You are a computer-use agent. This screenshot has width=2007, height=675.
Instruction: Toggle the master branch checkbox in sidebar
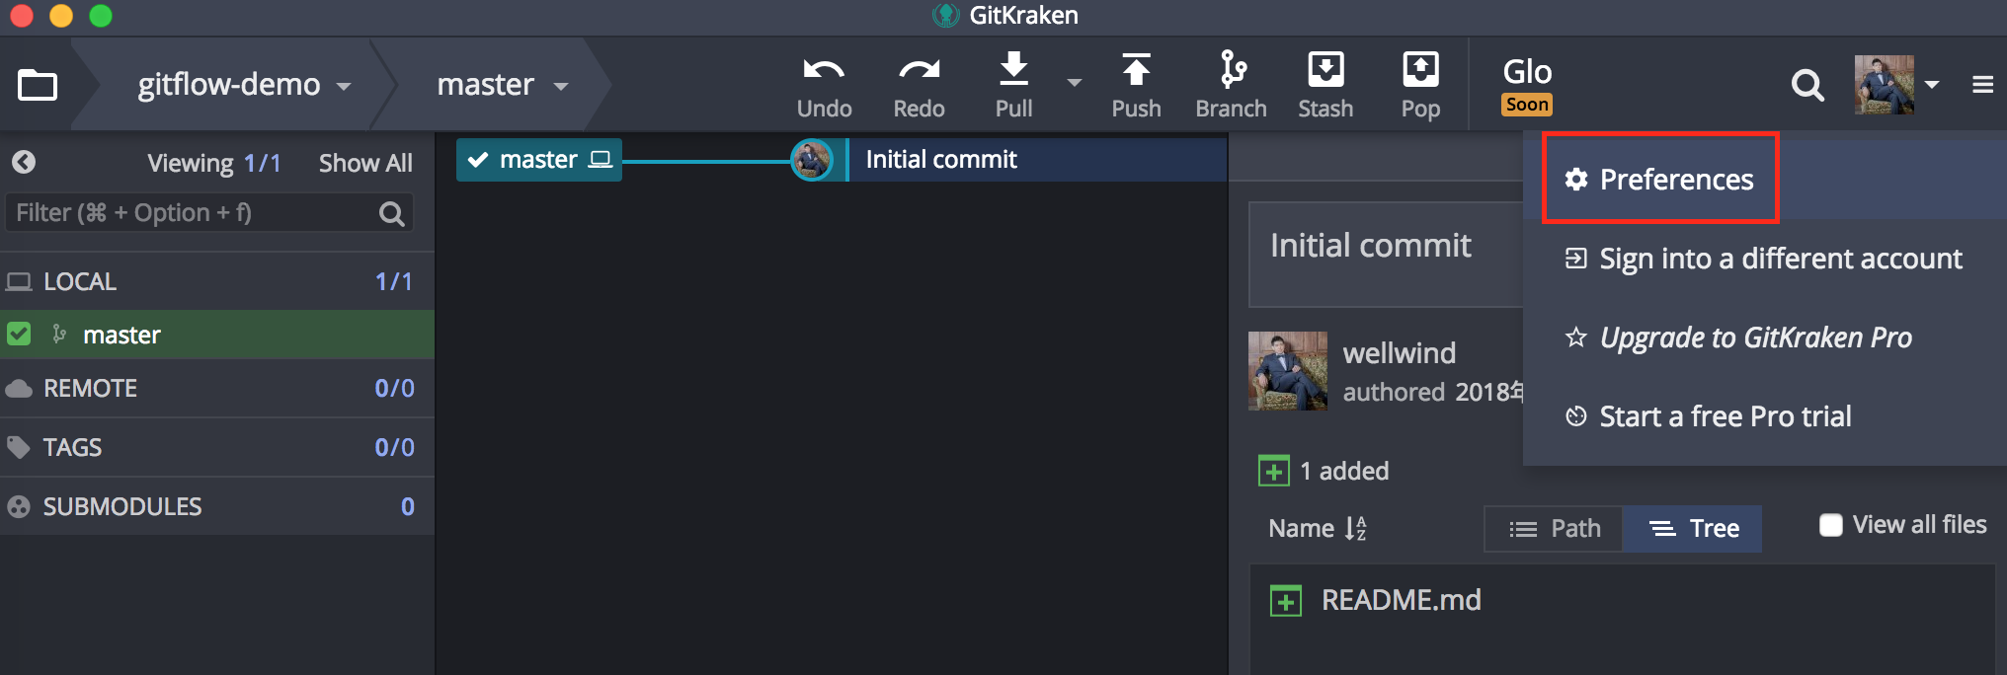coord(19,335)
